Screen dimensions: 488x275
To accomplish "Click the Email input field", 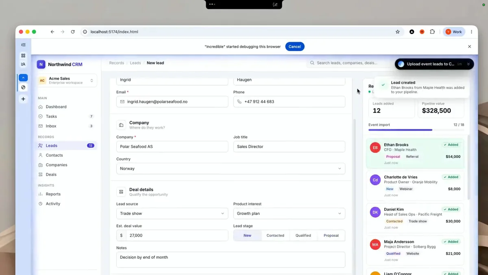I will click(x=172, y=102).
